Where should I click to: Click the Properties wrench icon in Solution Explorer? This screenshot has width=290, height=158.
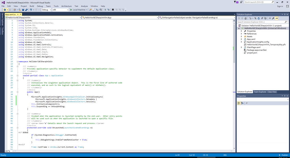(273, 18)
